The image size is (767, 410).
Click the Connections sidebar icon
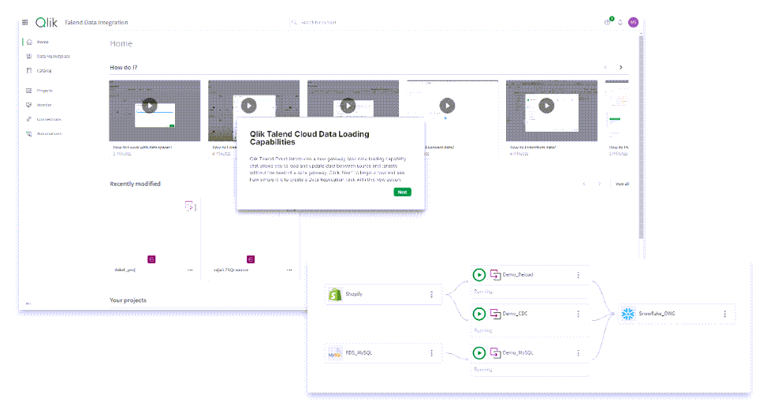[x=29, y=119]
